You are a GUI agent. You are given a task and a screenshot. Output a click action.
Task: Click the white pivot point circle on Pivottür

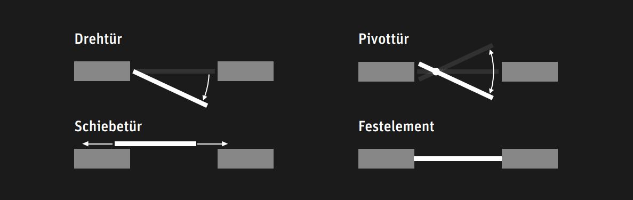point(436,71)
